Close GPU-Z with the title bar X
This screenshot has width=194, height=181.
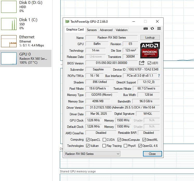(x=157, y=21)
